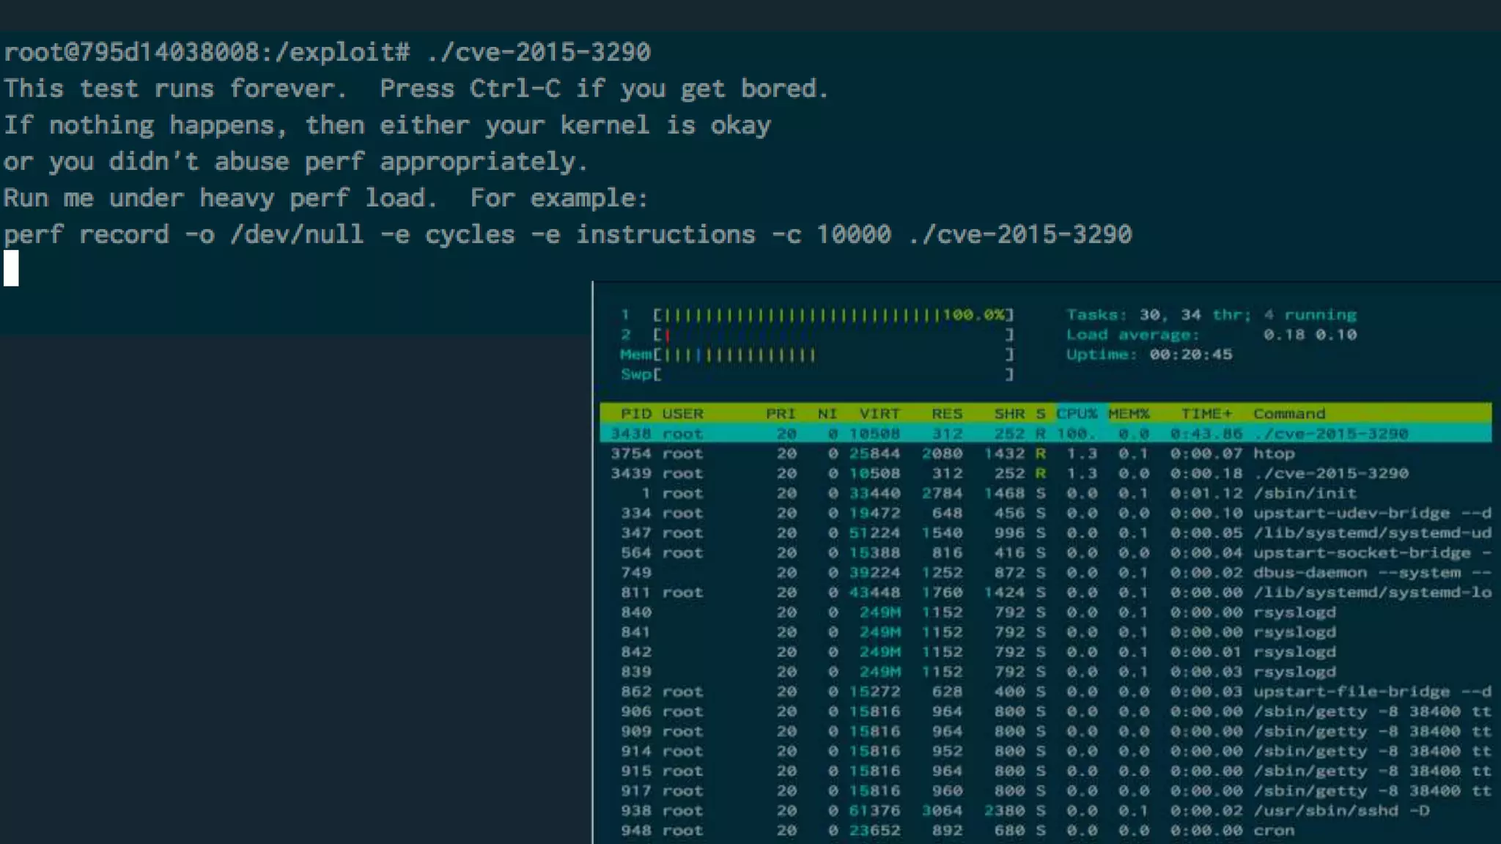Sort processes by the CPU% column header
The width and height of the screenshot is (1501, 844).
(1077, 413)
